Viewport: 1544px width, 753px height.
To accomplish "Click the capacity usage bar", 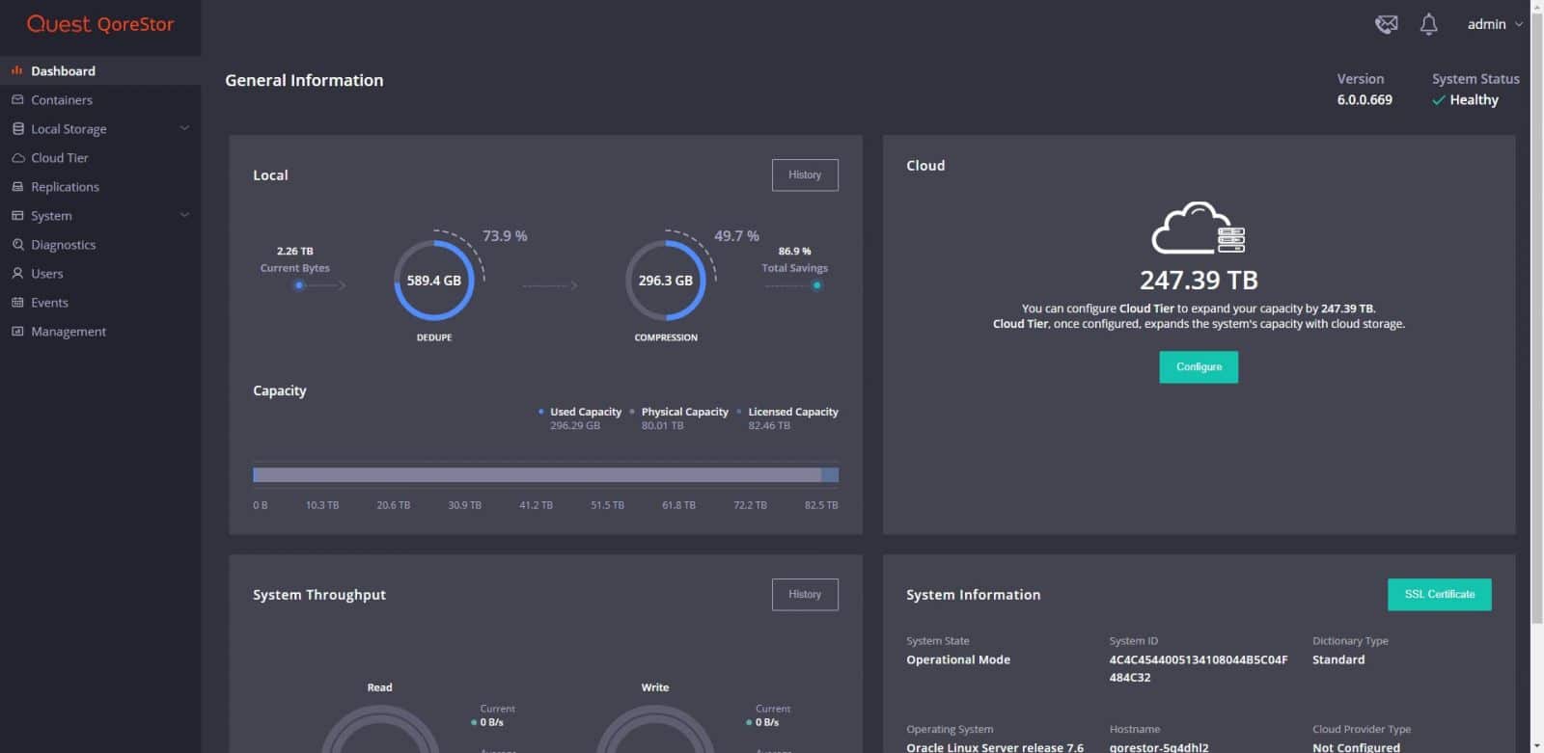I will pos(545,474).
